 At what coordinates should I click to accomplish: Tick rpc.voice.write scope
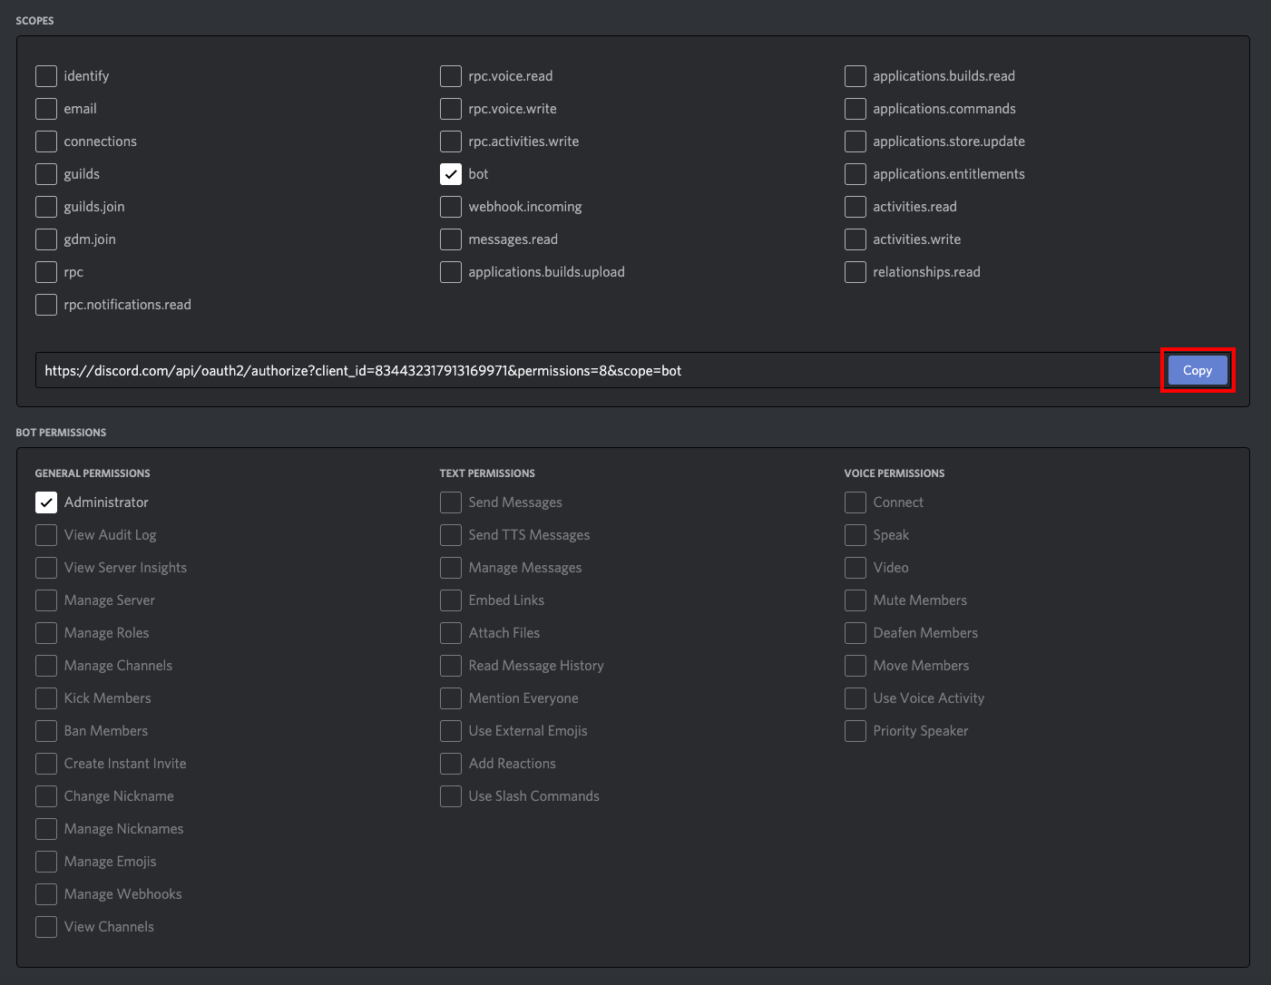(451, 109)
